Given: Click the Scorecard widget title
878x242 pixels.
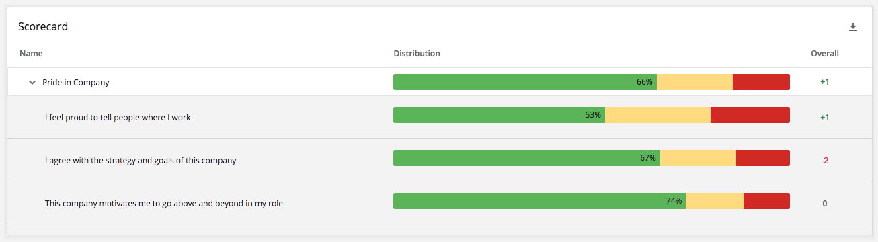Looking at the screenshot, I should (43, 27).
